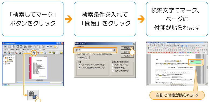210x102 pixels.
Task: Open the 表示 menu in DocuWorks Desk
Action: coord(18,50)
